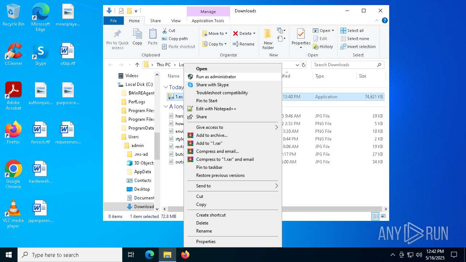Click the Up directory arrow

tap(137, 65)
